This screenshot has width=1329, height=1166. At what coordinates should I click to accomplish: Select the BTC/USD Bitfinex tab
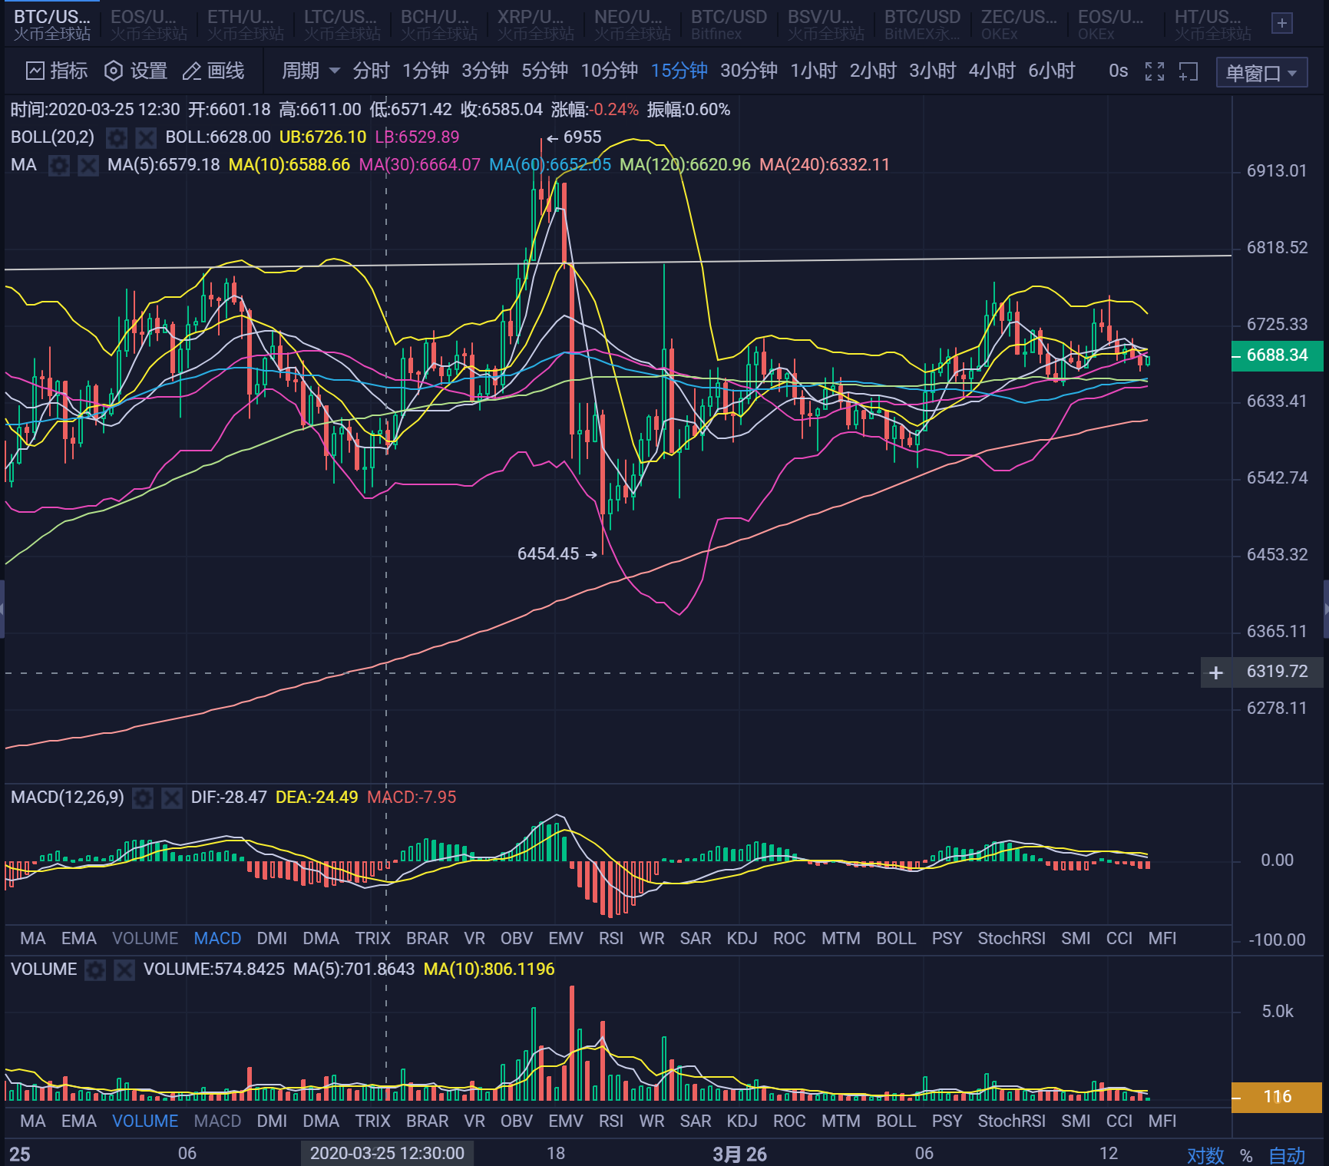[729, 25]
